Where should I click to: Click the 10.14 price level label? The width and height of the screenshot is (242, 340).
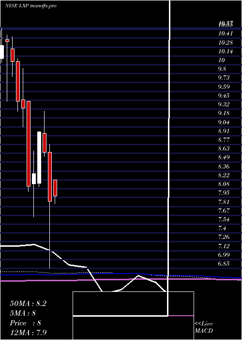226,51
